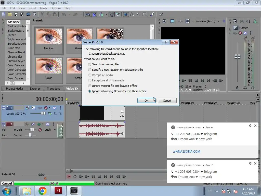
Task: Select the Normal Edit tool icon
Action: pos(126,14)
